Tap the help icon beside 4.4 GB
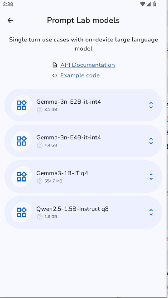 [x=39, y=146]
